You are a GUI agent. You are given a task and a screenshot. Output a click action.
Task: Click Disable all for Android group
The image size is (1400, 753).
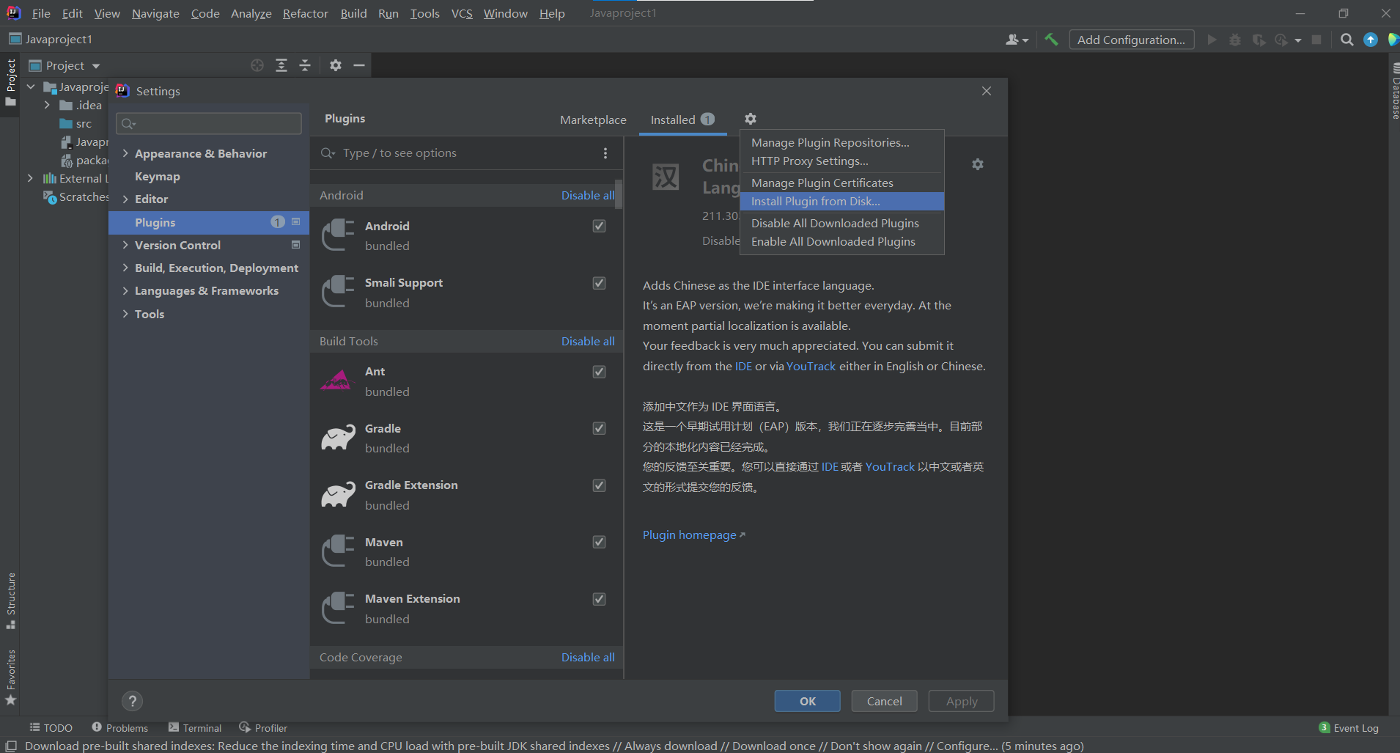pyautogui.click(x=588, y=195)
